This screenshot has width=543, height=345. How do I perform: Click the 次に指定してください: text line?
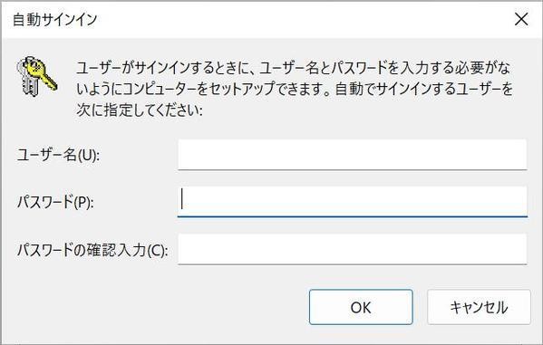tap(140, 110)
